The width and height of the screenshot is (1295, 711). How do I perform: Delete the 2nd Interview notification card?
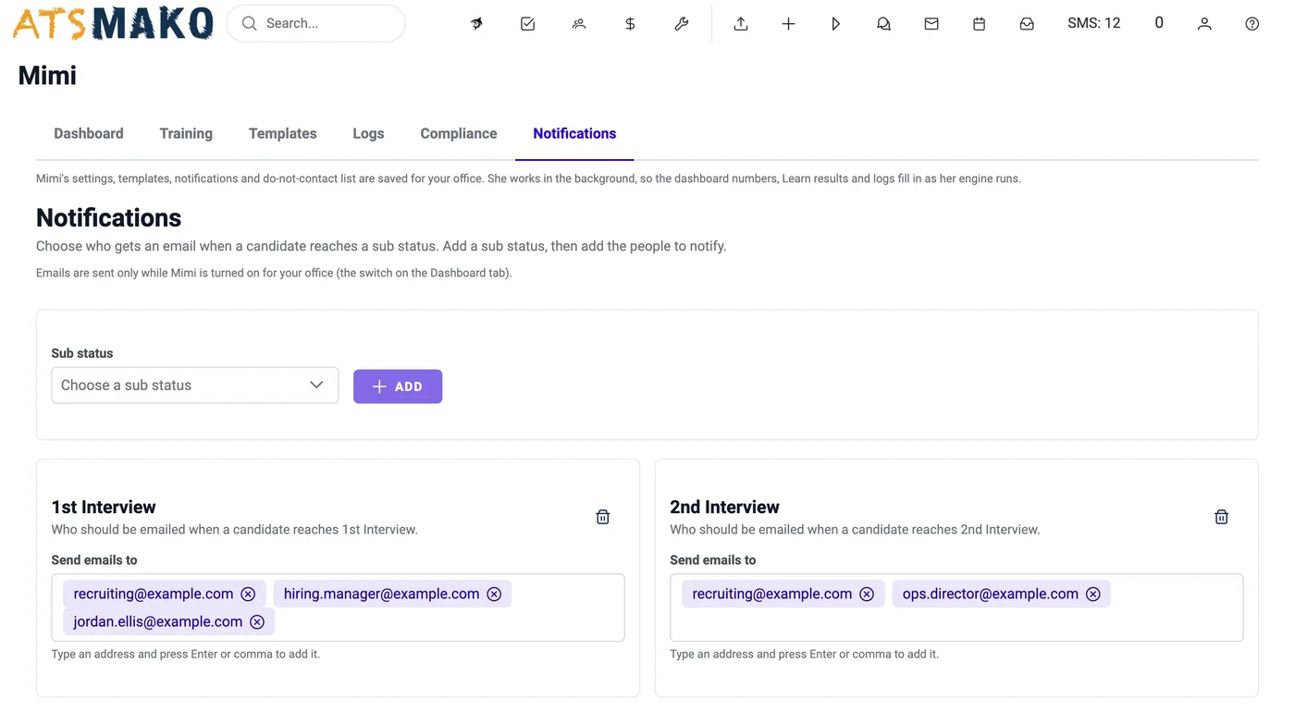pyautogui.click(x=1221, y=517)
